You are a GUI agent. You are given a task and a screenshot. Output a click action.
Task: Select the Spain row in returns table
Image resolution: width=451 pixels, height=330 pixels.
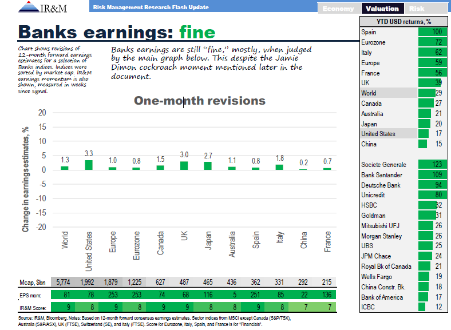coord(403,32)
